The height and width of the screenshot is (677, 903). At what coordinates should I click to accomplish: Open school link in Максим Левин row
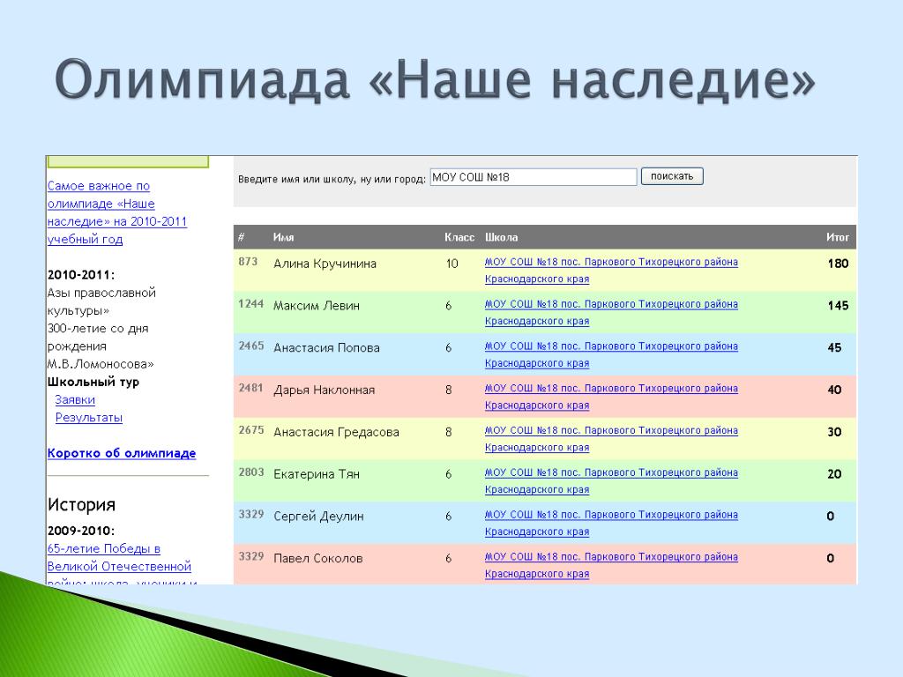point(611,312)
